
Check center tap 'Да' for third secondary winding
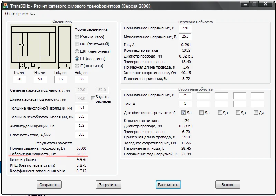tap(220, 113)
